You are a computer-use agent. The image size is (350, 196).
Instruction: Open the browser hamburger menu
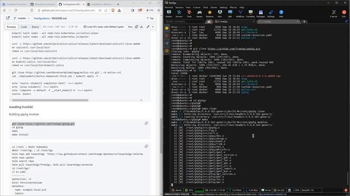(159, 10)
